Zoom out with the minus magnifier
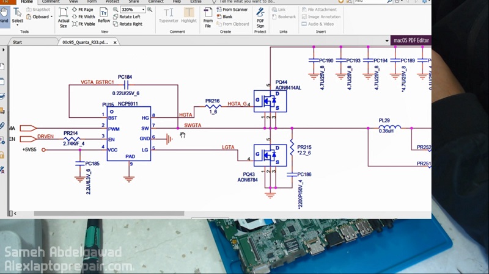This screenshot has width=489, height=274. pos(116,10)
